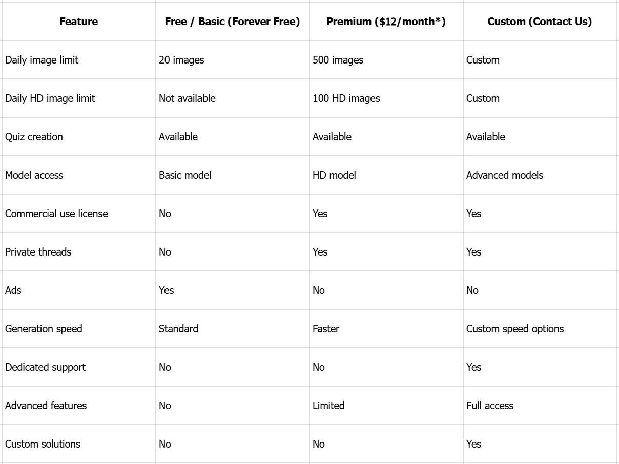The width and height of the screenshot is (619, 464).
Task: Click the Advanced models cell
Action: click(505, 175)
